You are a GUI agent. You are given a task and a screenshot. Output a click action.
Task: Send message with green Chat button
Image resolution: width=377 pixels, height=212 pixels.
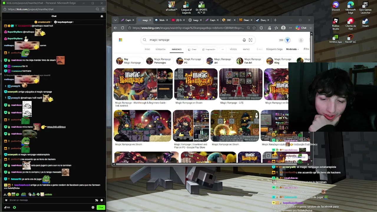point(101,208)
